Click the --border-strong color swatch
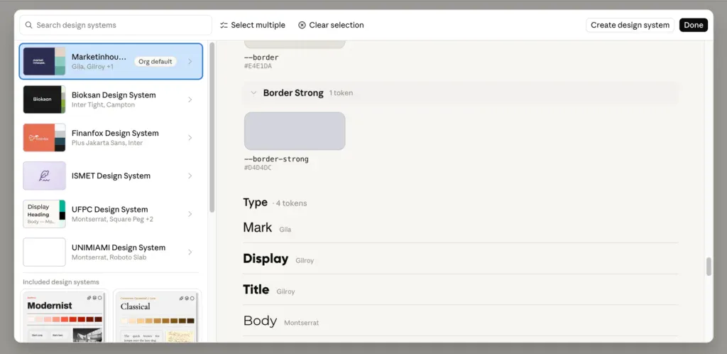The width and height of the screenshot is (727, 354). click(x=295, y=131)
